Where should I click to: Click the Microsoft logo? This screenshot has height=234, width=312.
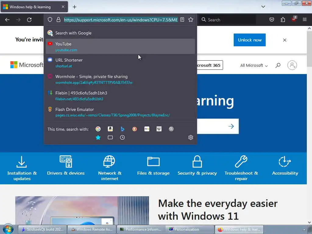coord(27,65)
